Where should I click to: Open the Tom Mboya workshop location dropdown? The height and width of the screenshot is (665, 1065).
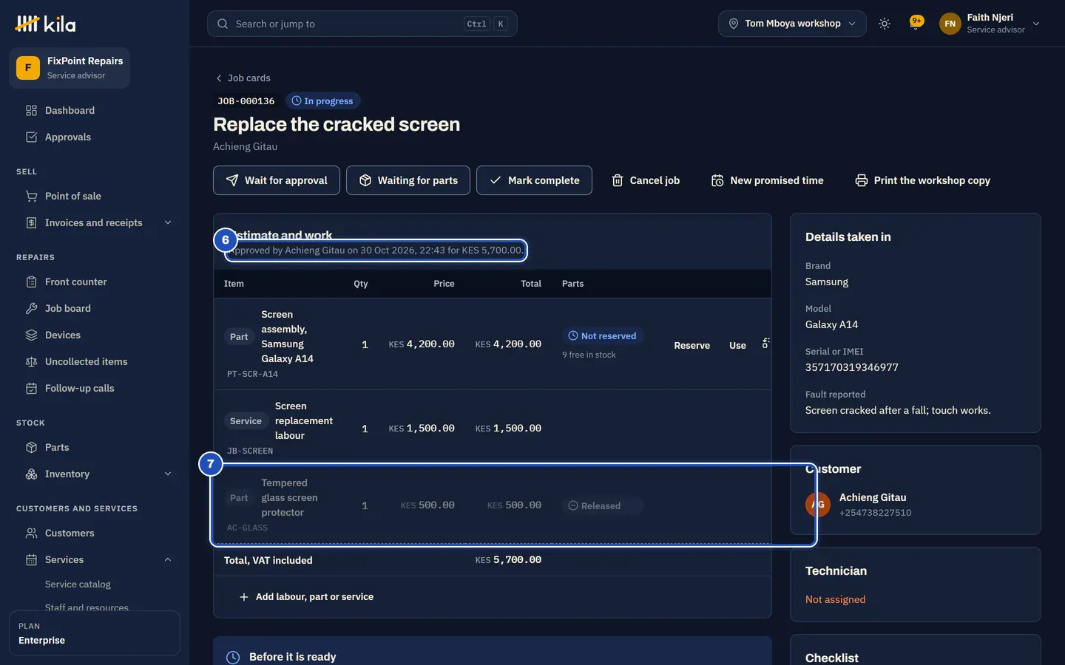(x=792, y=24)
